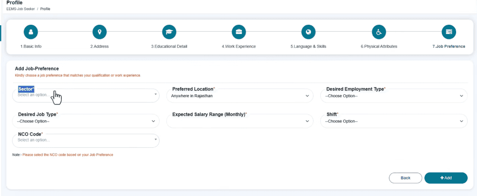Click the 2.Address step label
Image resolution: width=477 pixels, height=196 pixels.
pos(99,47)
